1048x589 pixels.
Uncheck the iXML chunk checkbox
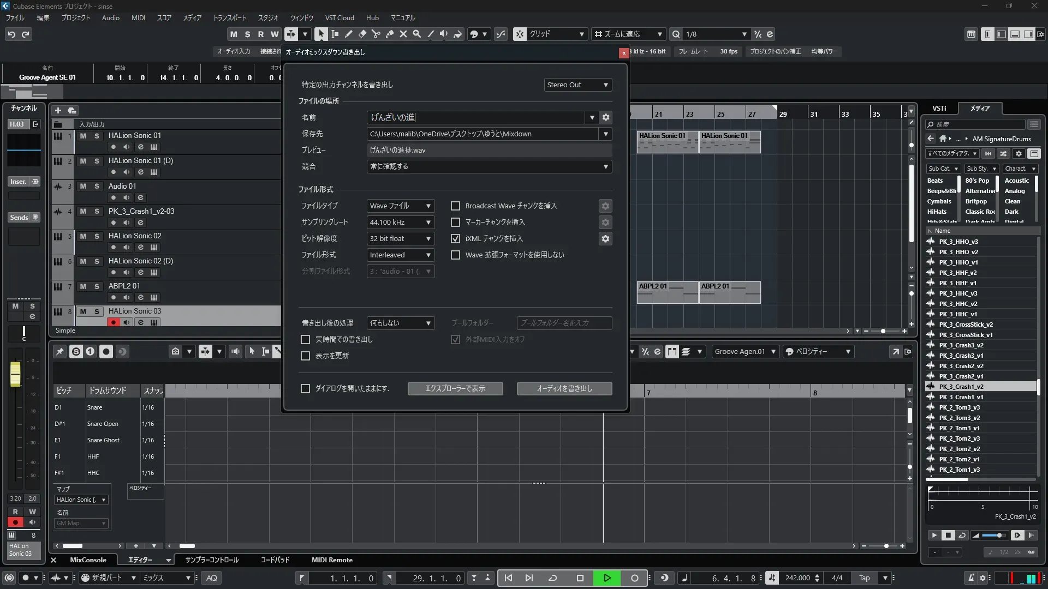pyautogui.click(x=455, y=239)
